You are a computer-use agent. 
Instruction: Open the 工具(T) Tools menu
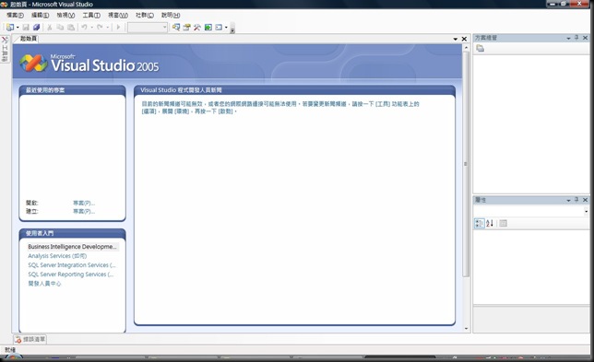click(91, 15)
